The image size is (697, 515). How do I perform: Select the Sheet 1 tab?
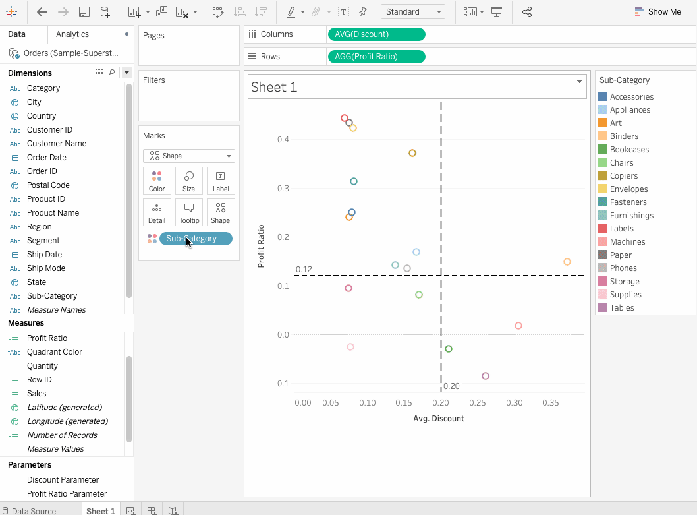coord(100,510)
